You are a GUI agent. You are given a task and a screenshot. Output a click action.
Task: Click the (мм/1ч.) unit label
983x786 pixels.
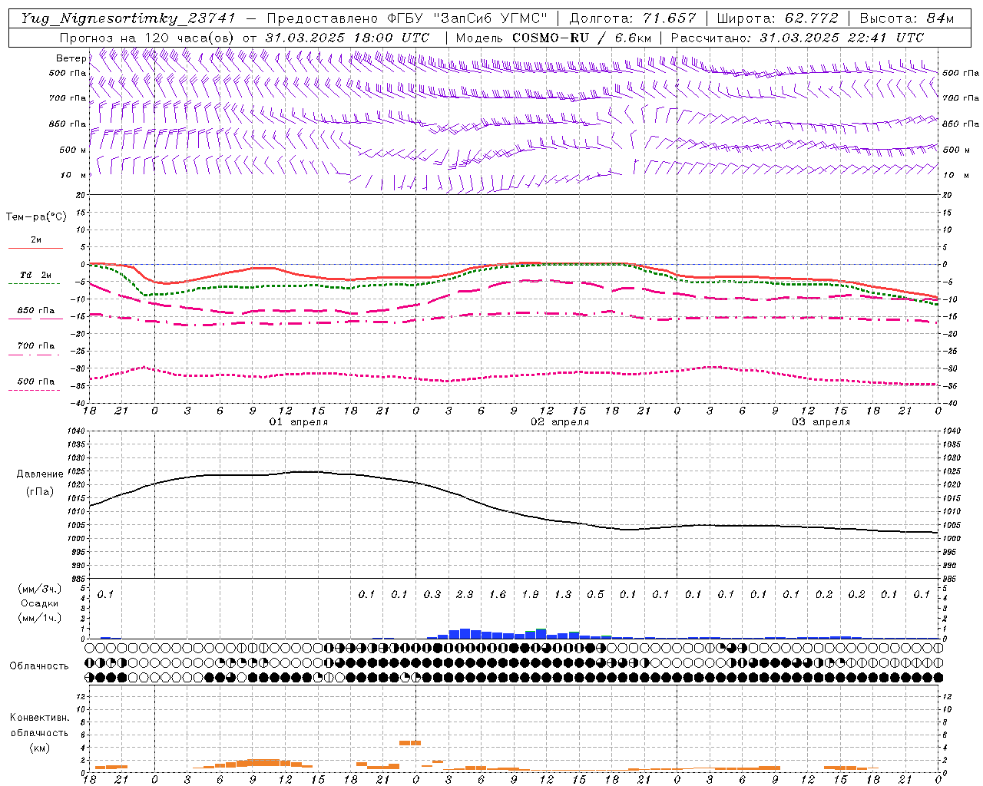(x=40, y=618)
